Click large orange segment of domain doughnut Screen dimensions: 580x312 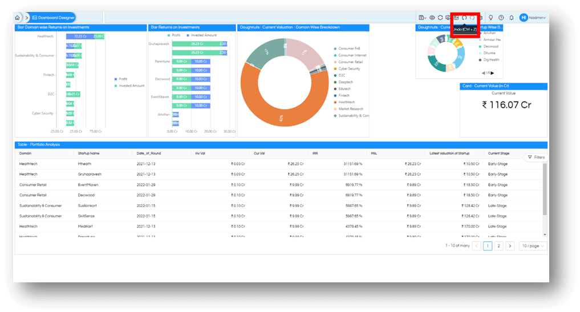(x=282, y=117)
